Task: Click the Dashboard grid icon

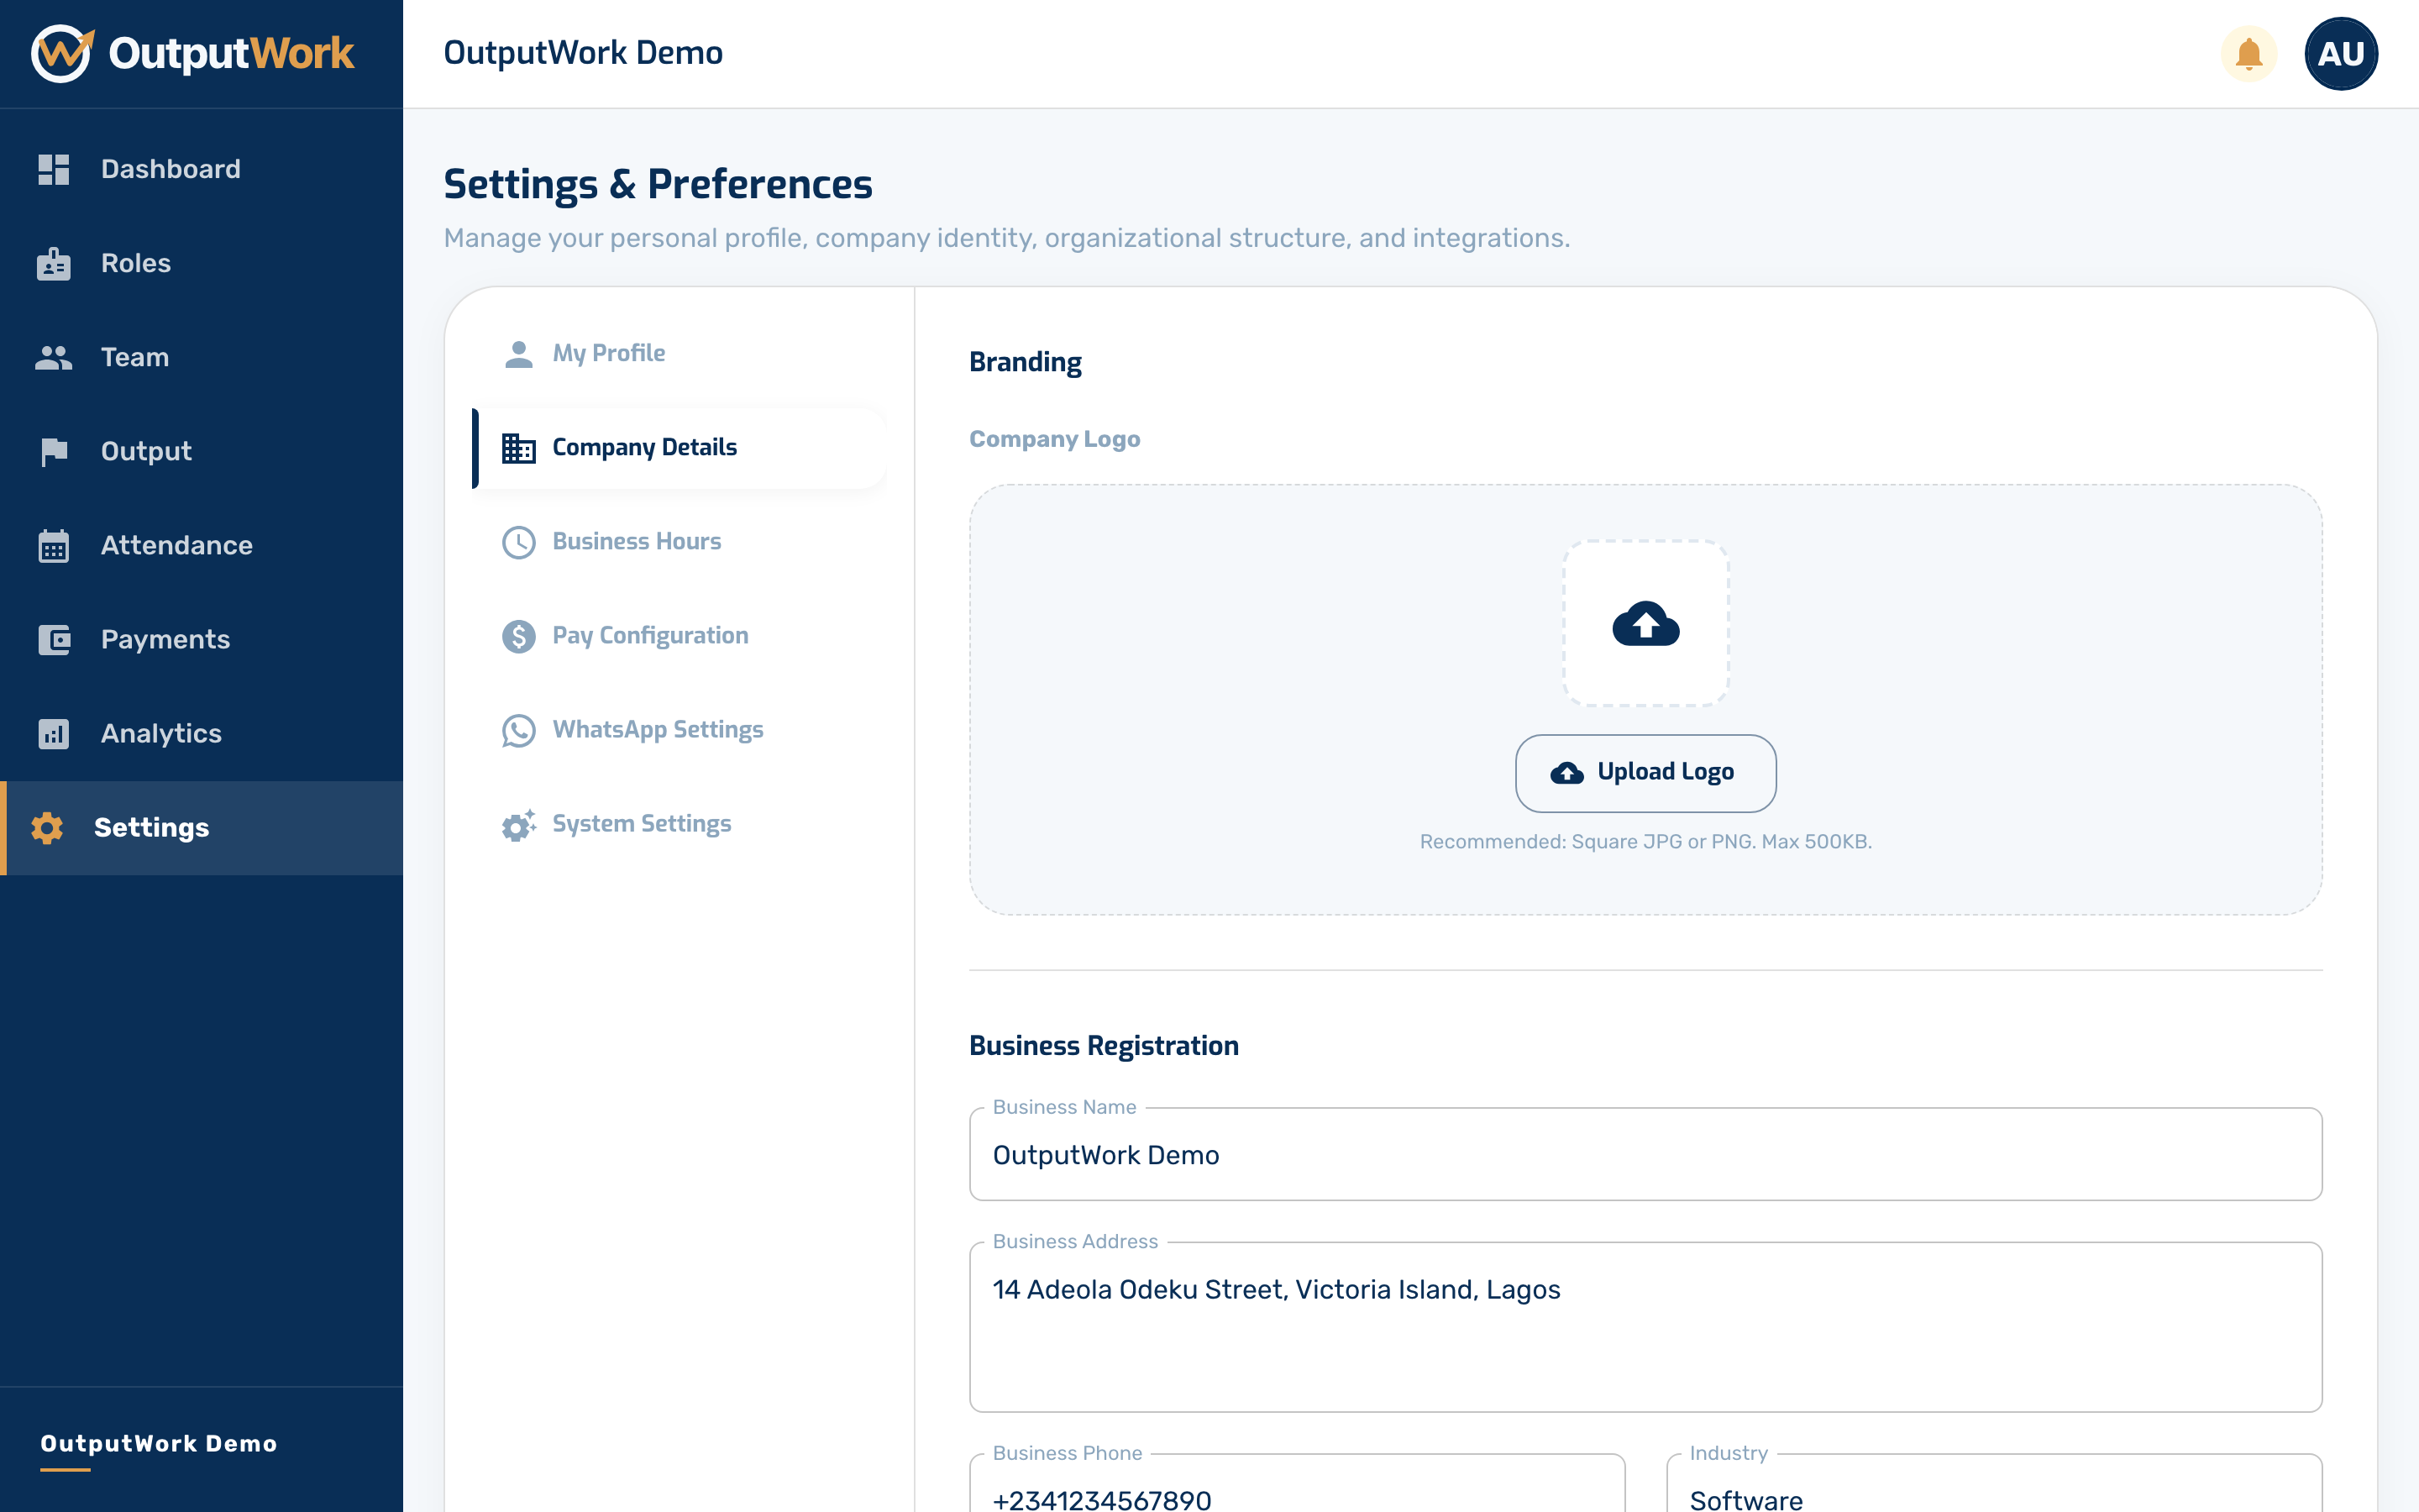Action: (54, 169)
